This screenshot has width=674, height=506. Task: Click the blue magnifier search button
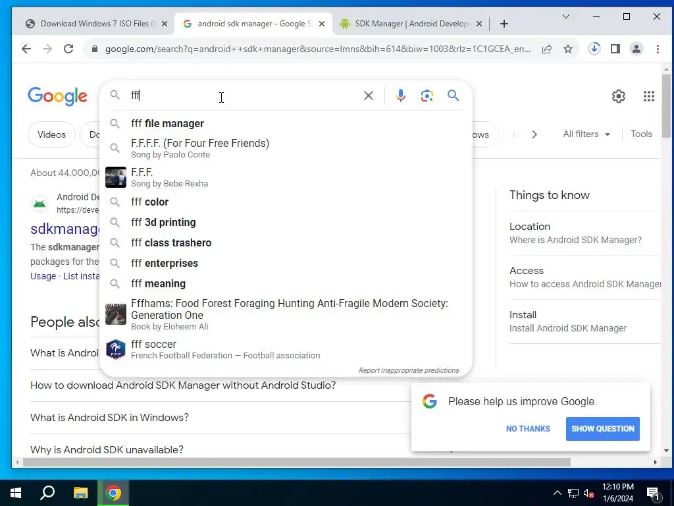(453, 95)
